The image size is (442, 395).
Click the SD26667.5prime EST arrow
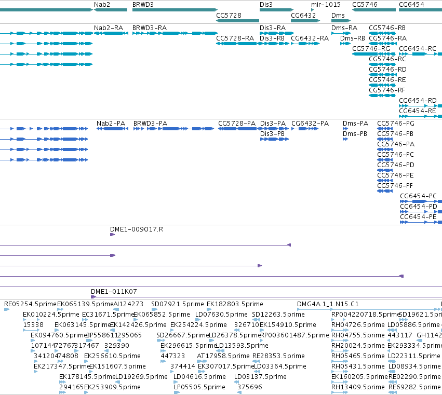pos(160,340)
